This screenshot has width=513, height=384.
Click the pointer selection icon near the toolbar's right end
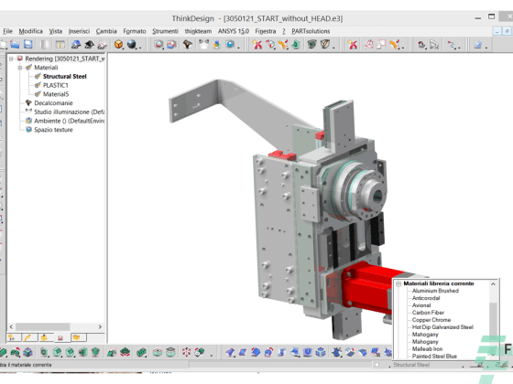click(x=434, y=45)
